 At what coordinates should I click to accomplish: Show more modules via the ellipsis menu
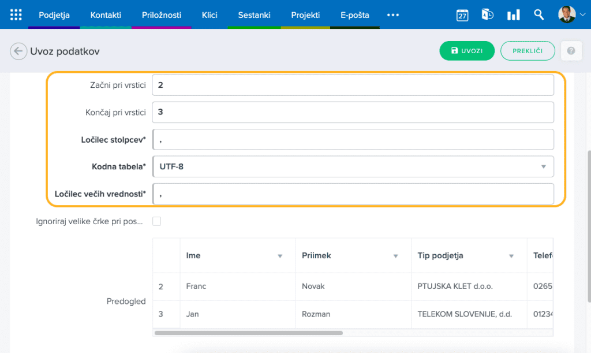tap(393, 15)
